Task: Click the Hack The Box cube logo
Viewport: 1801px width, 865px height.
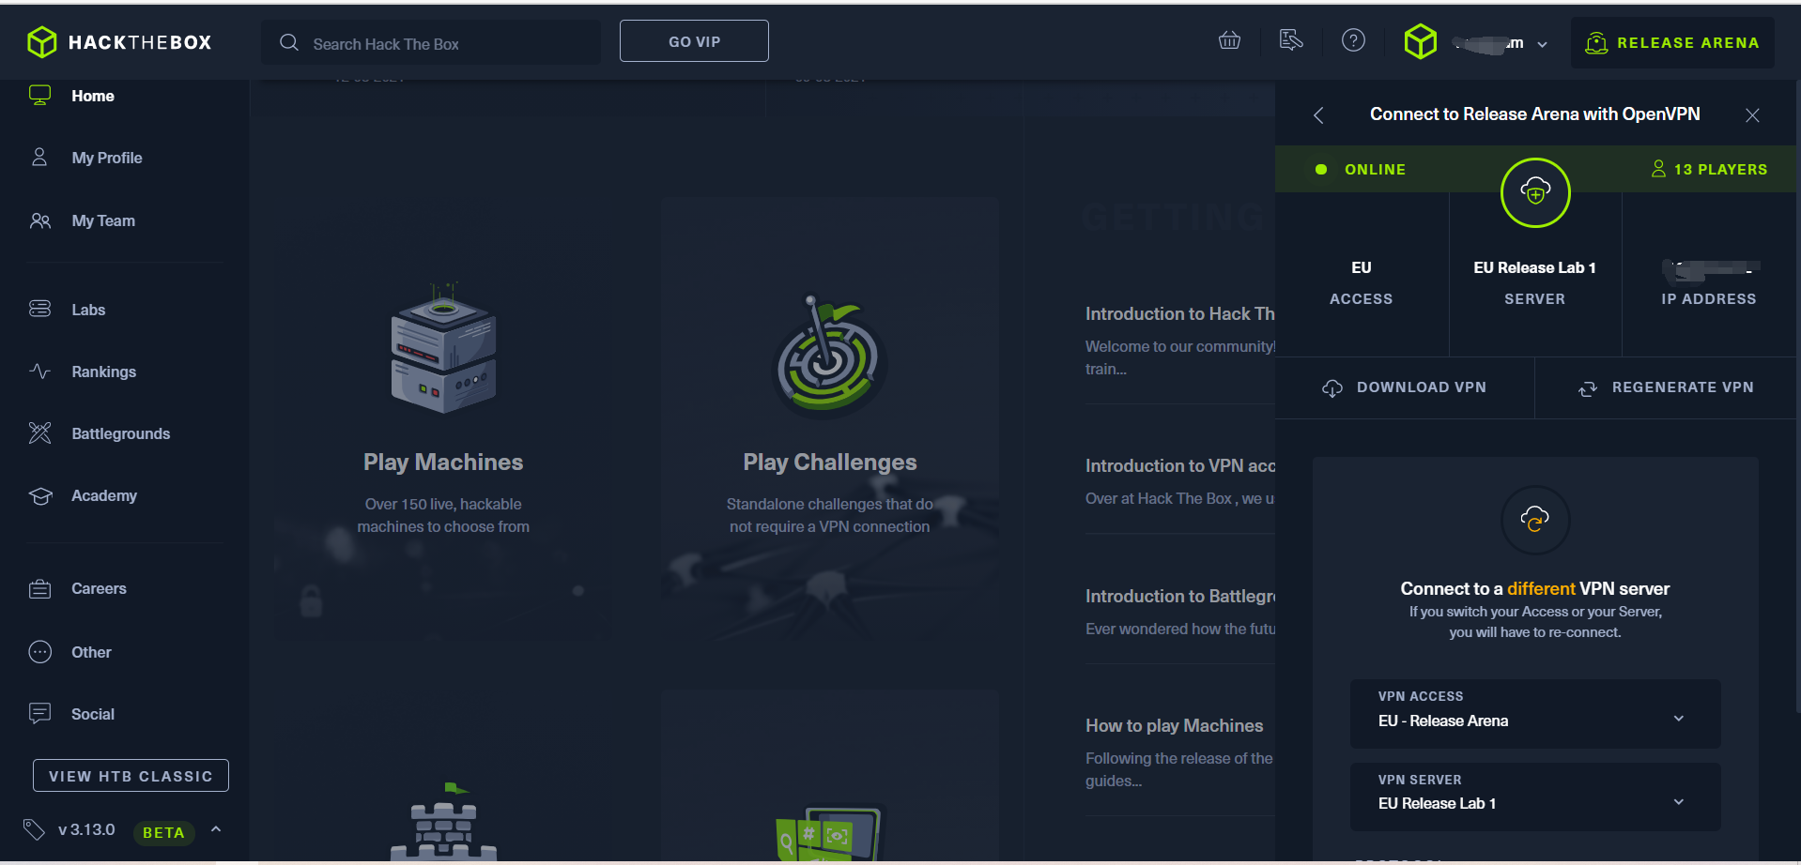Action: [42, 42]
